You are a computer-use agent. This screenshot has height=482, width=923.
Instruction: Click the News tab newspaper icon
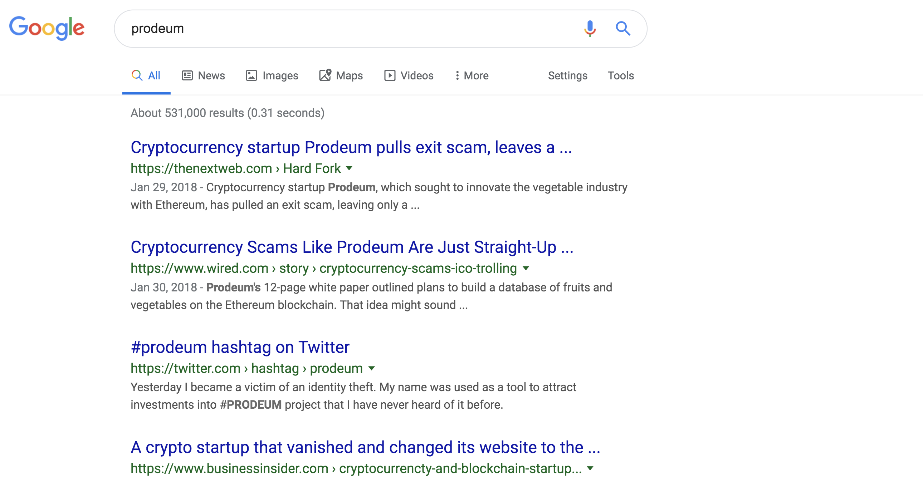[x=187, y=75]
